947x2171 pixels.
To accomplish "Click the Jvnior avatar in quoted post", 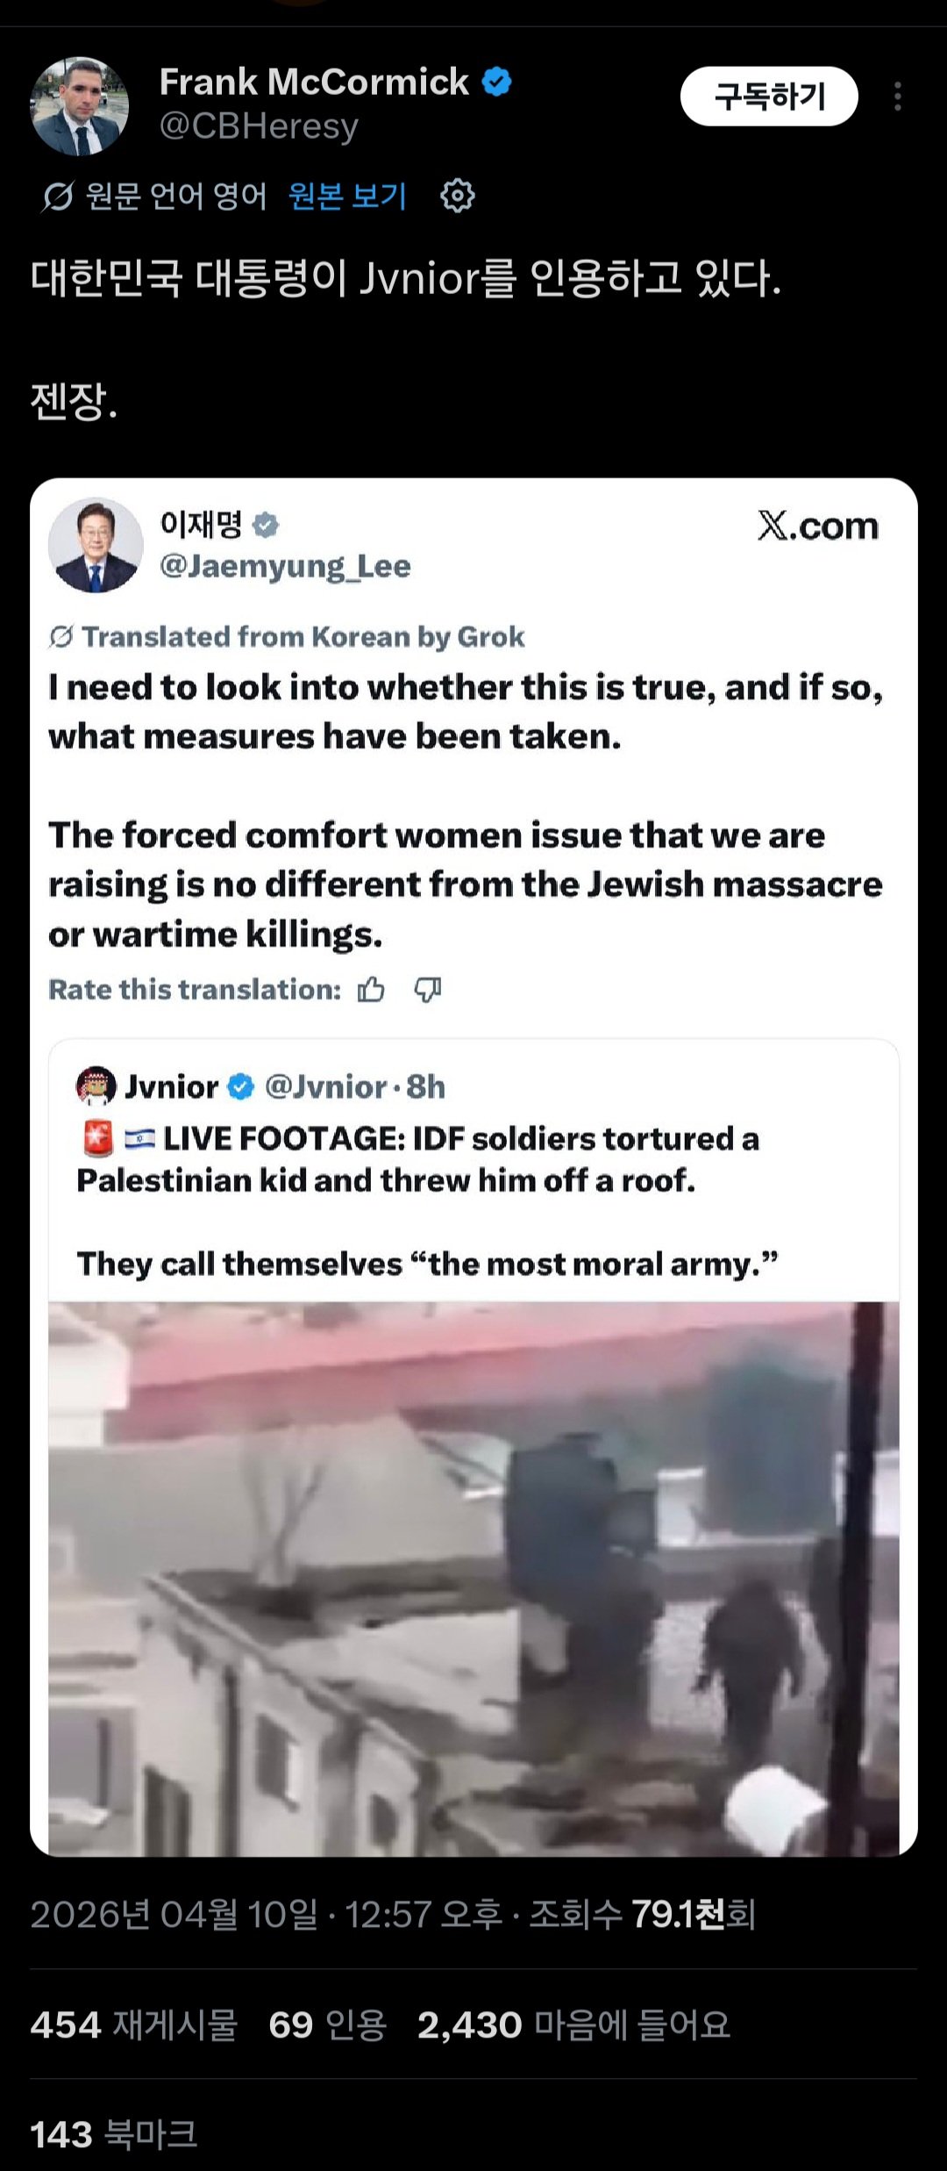I will tap(96, 1086).
